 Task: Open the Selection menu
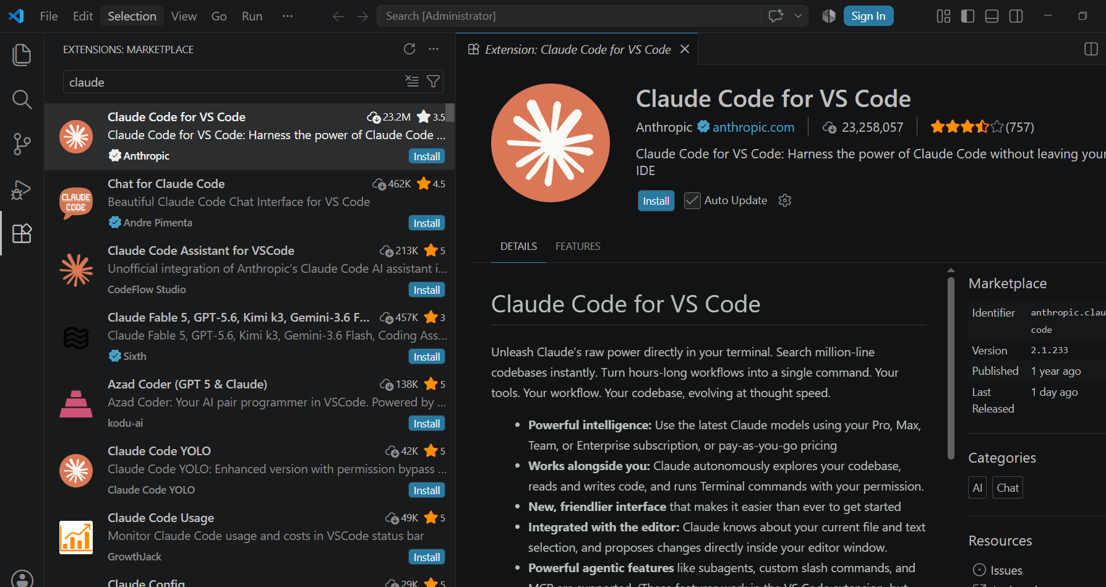click(132, 16)
